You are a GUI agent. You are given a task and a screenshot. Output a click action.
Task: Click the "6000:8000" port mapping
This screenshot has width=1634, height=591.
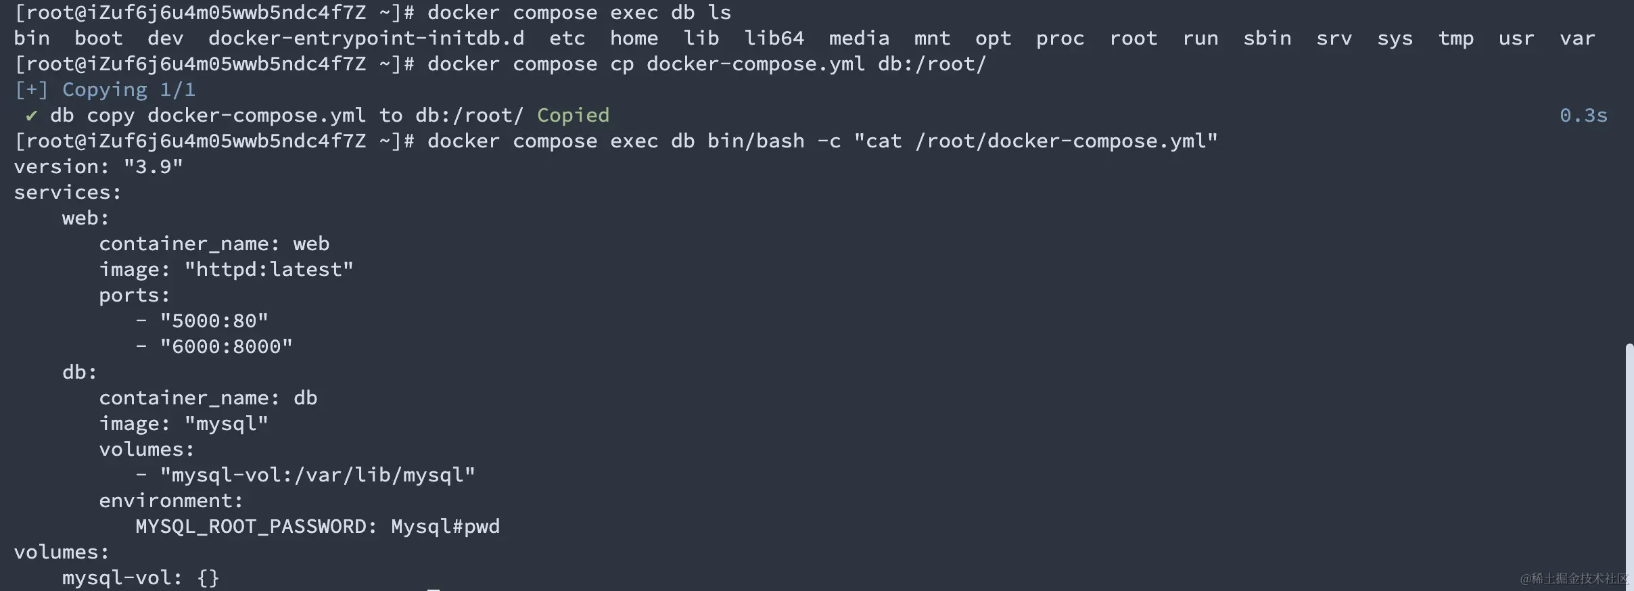pos(226,347)
